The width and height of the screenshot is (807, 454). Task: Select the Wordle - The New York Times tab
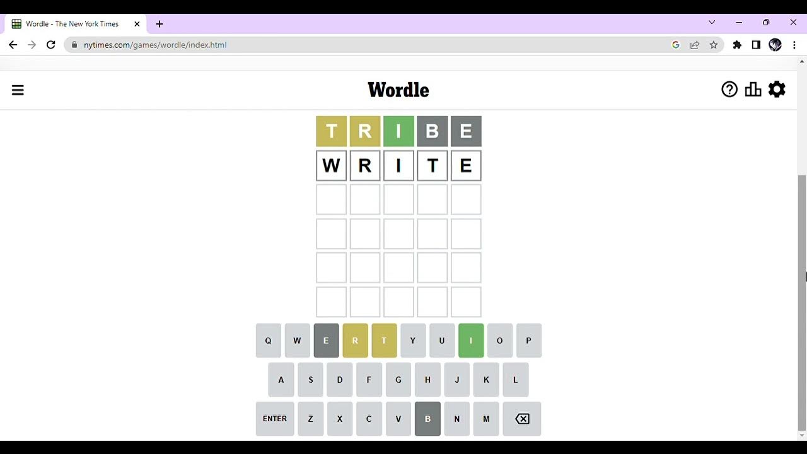[x=76, y=24]
